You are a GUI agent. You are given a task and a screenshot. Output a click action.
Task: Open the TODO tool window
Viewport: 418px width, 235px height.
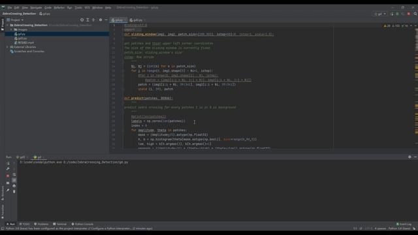tap(25, 224)
